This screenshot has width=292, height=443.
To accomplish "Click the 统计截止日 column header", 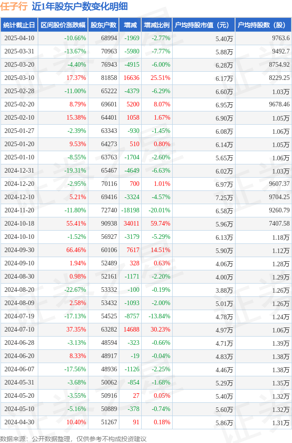I will click(19, 25).
